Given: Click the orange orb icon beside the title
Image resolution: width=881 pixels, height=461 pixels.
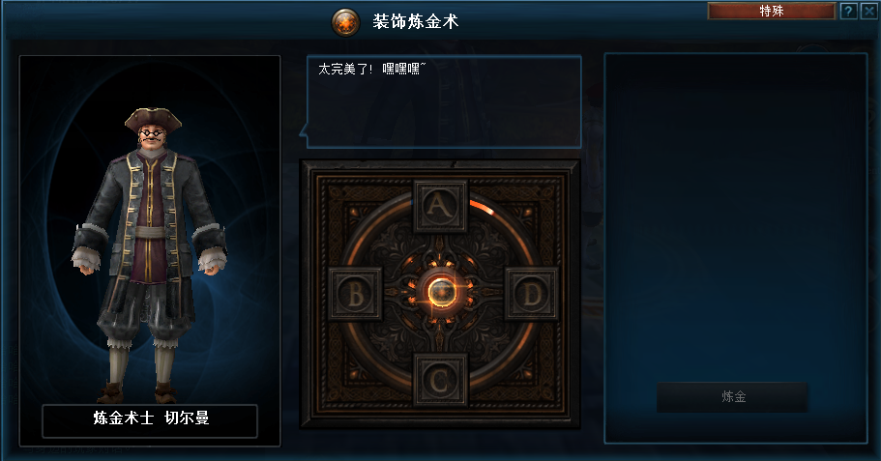Looking at the screenshot, I should pos(345,22).
